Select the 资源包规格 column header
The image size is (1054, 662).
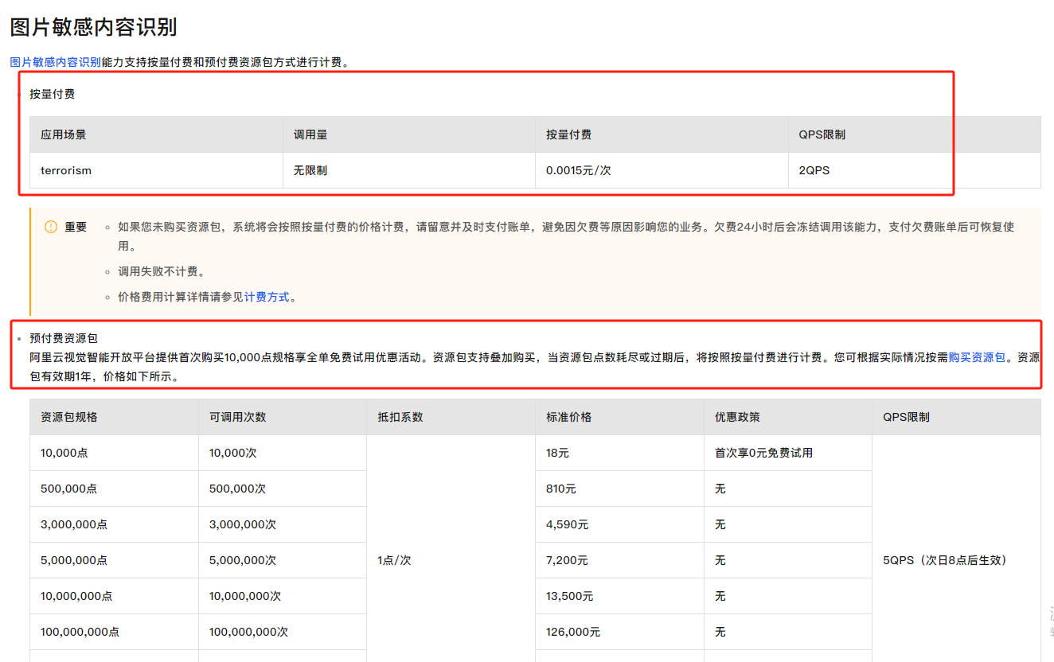(114, 417)
